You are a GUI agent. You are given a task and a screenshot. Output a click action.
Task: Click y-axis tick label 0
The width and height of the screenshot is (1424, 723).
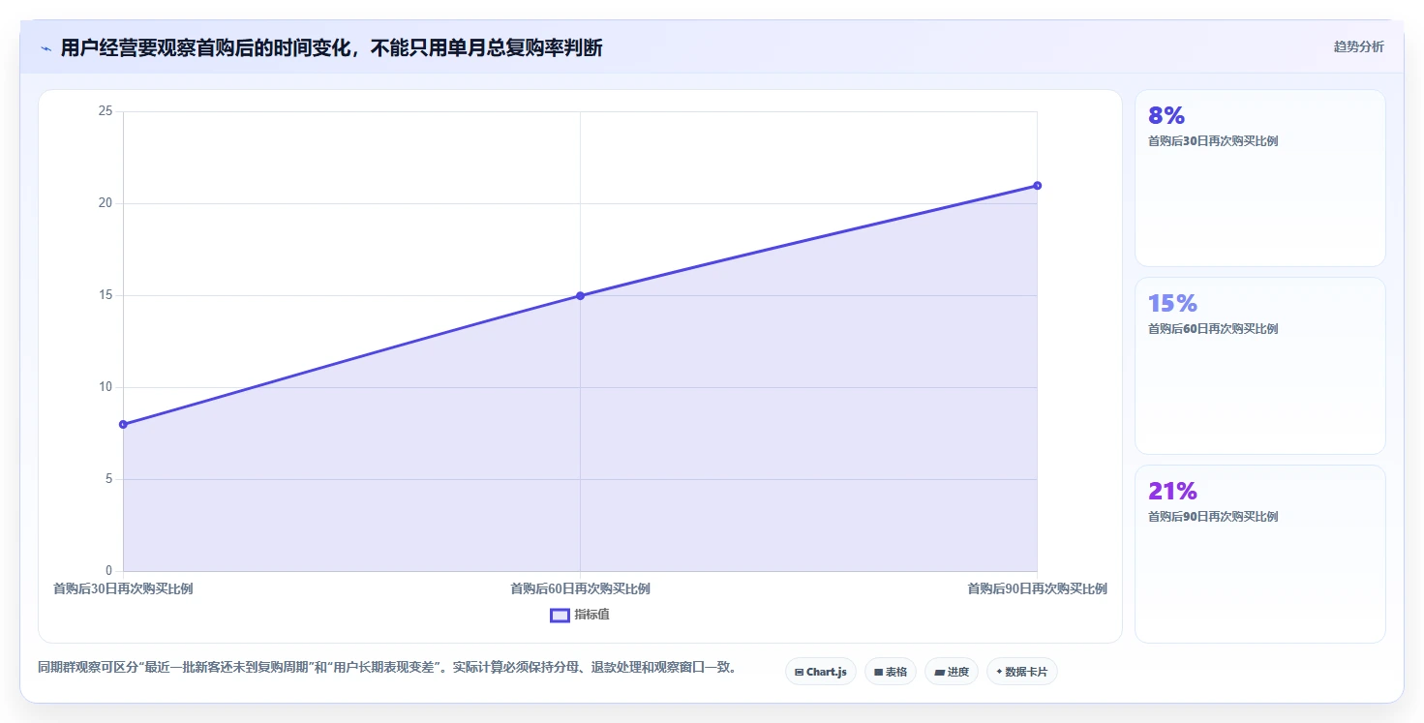click(x=109, y=570)
